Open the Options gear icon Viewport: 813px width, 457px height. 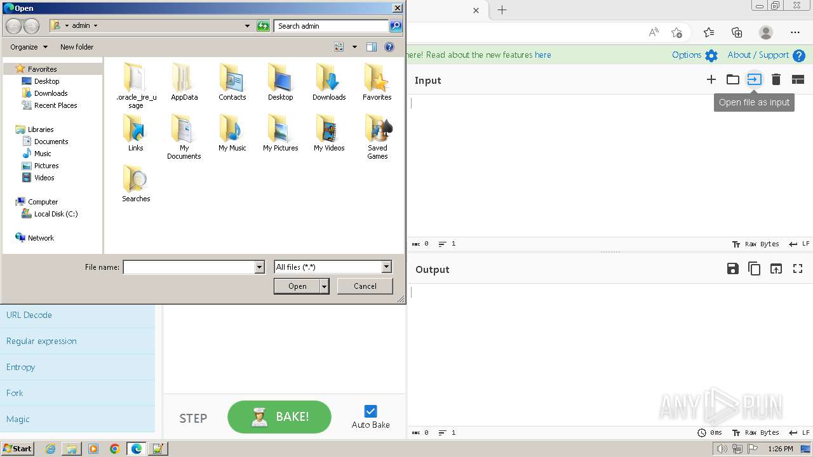click(x=711, y=55)
